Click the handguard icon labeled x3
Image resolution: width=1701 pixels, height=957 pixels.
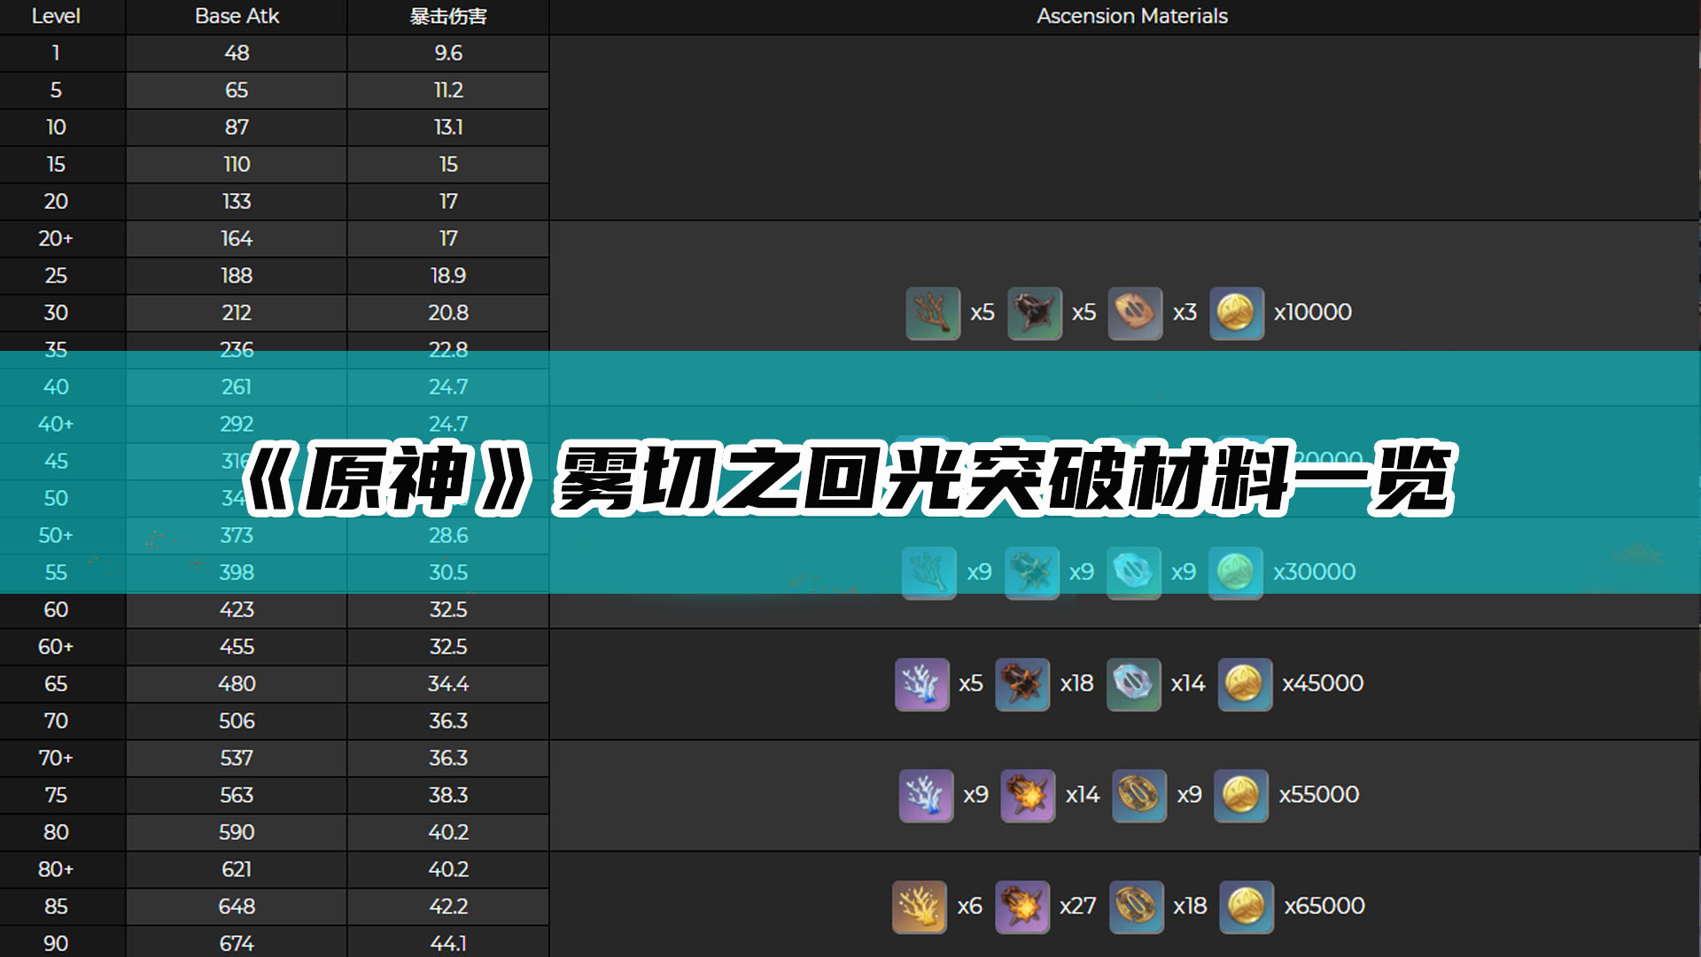click(x=1135, y=313)
